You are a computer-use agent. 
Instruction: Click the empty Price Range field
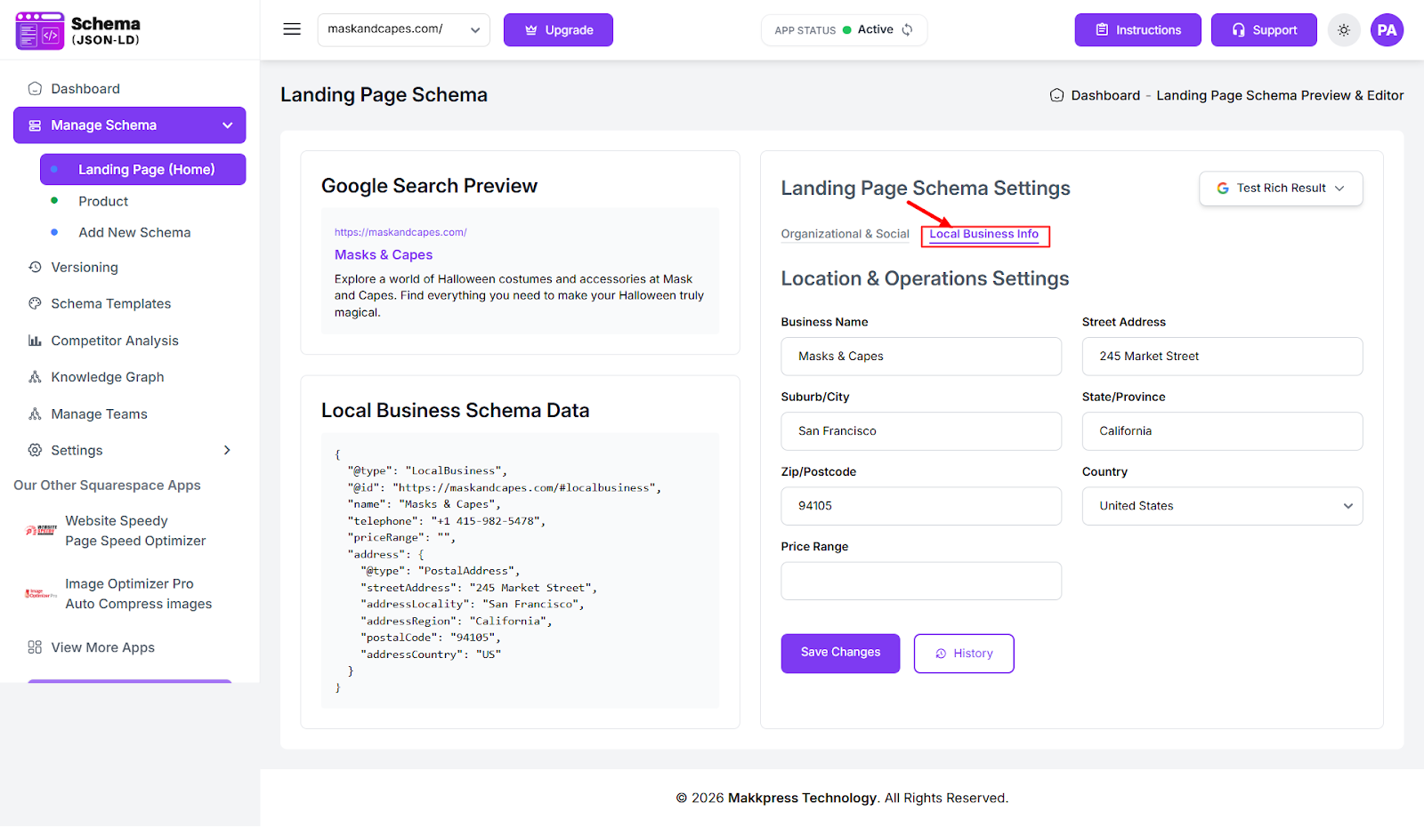pyautogui.click(x=920, y=581)
